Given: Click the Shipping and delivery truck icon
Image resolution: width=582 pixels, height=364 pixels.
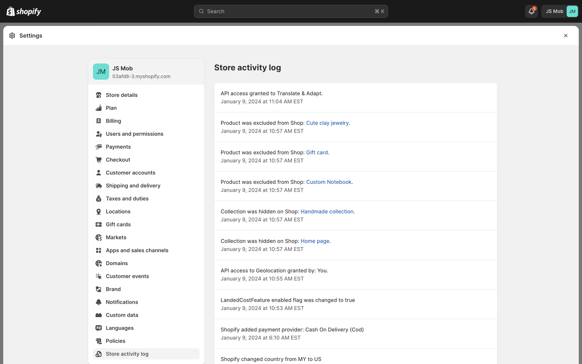Looking at the screenshot, I should pyautogui.click(x=99, y=186).
